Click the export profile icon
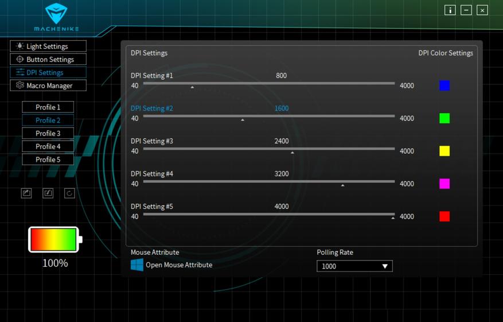 coord(26,193)
